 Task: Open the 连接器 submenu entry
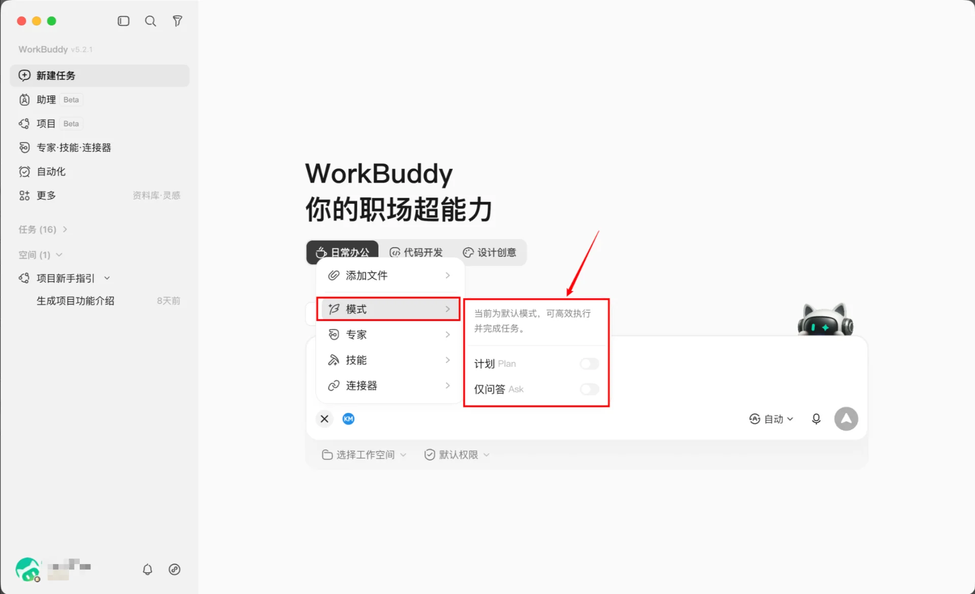(x=389, y=386)
